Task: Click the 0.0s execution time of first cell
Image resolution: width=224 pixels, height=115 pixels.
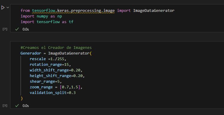Action: (26, 29)
